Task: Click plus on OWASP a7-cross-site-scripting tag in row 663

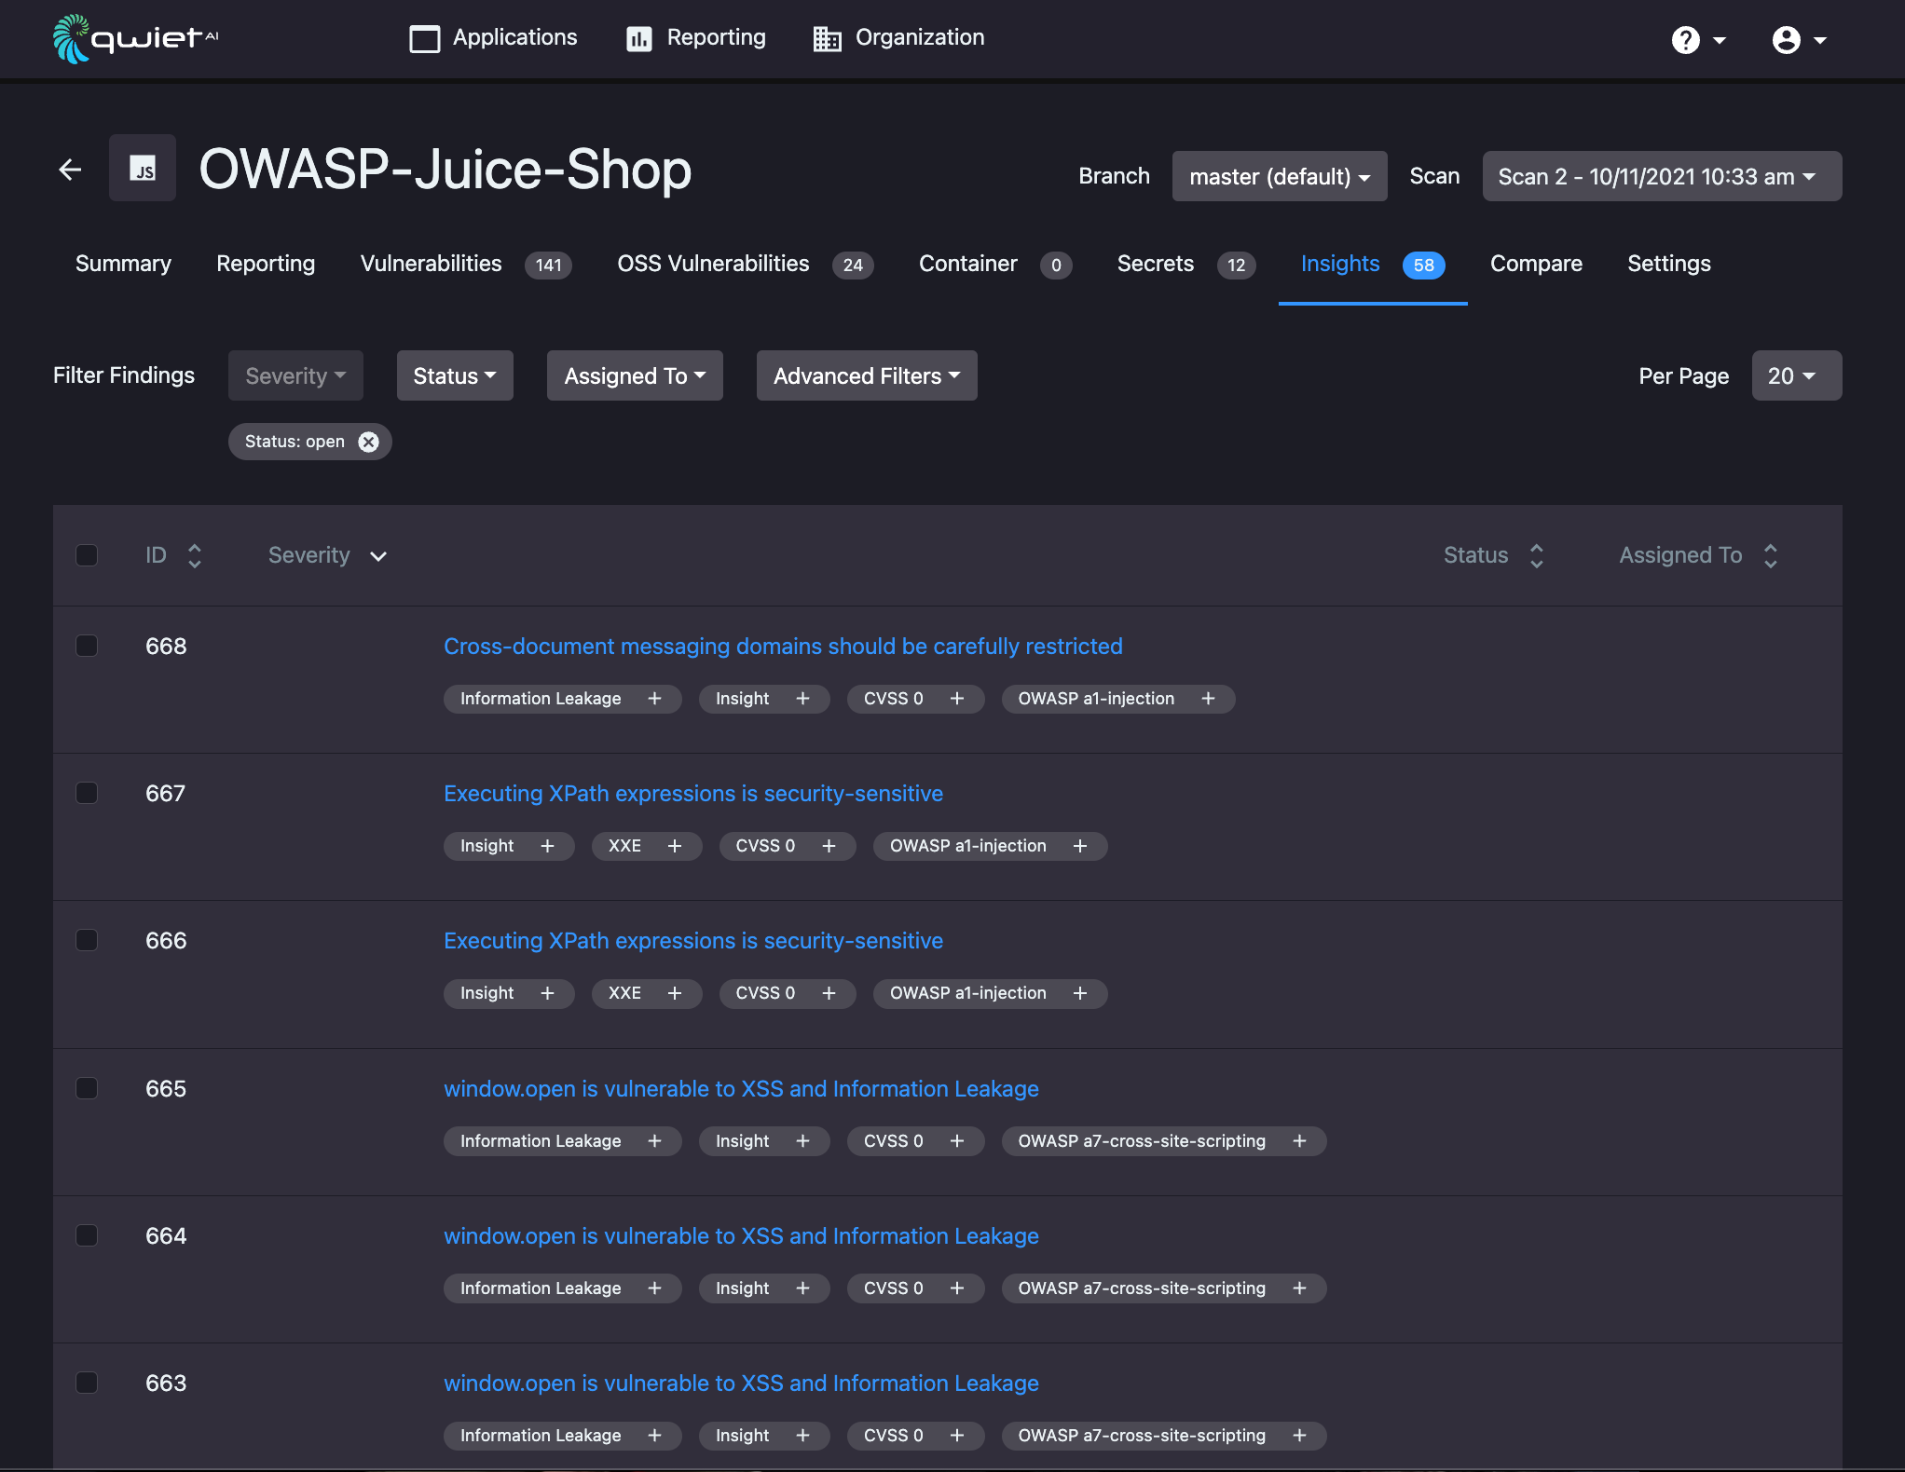Action: [1299, 1436]
